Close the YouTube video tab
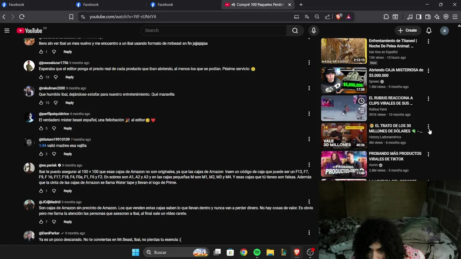The width and height of the screenshot is (461, 259). [x=290, y=5]
